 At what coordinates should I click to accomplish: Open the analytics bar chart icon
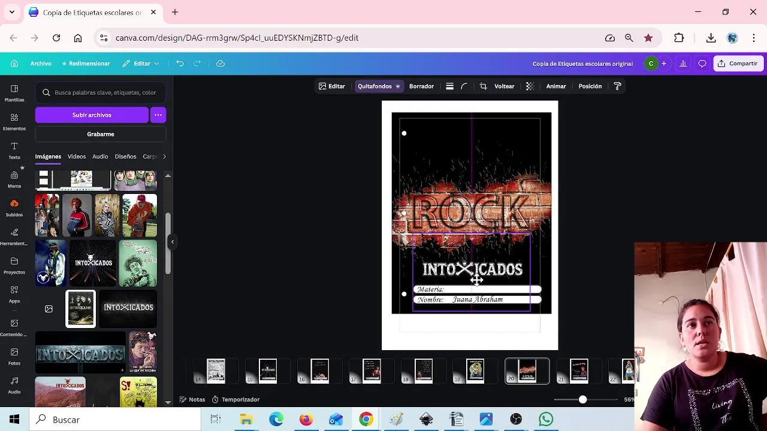[x=683, y=63]
